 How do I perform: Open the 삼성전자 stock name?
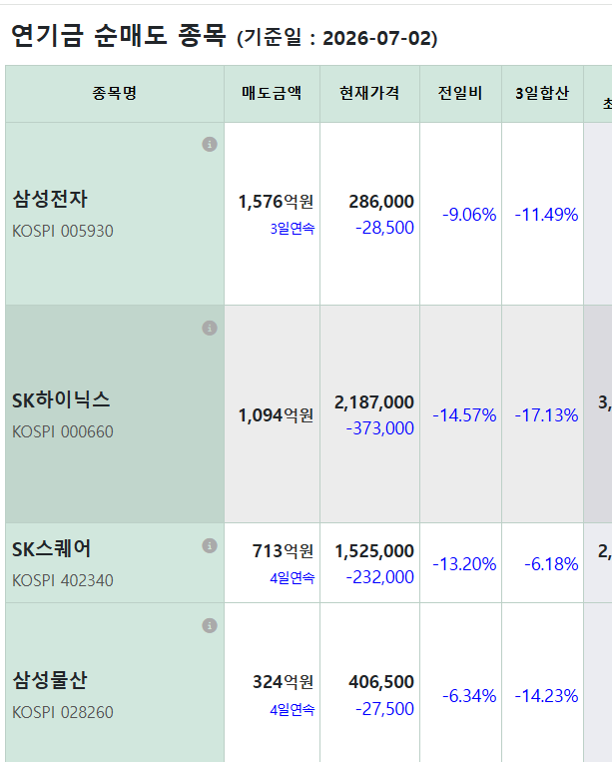point(50,200)
